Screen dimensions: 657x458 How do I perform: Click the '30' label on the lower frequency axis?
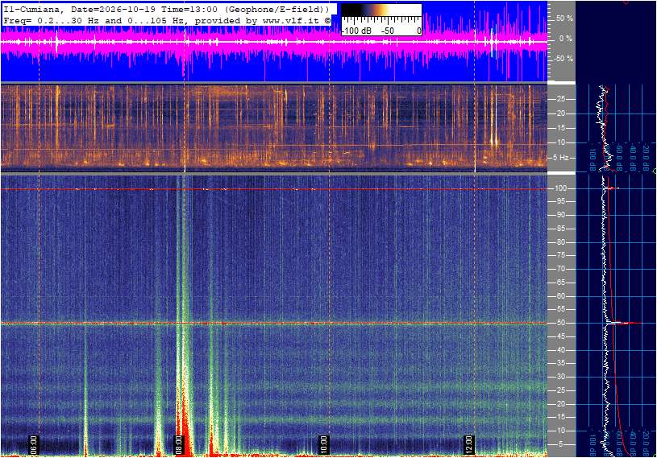pos(560,377)
